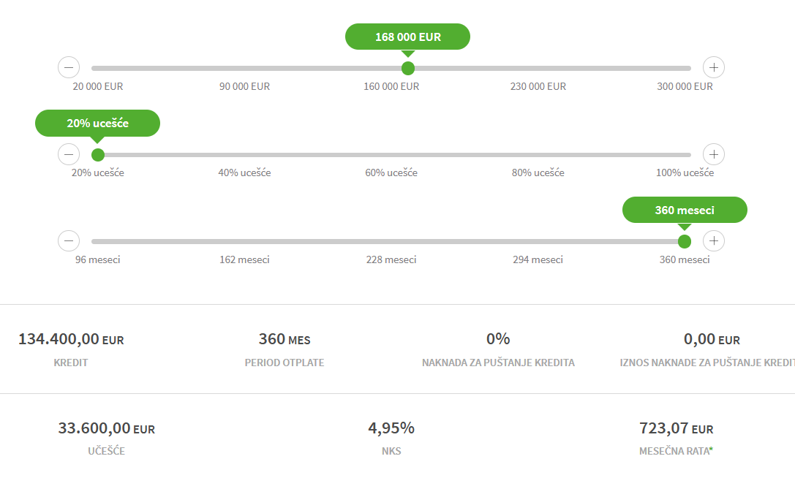This screenshot has width=795, height=478.
Task: Increase loan amount with plus button
Action: click(x=714, y=68)
